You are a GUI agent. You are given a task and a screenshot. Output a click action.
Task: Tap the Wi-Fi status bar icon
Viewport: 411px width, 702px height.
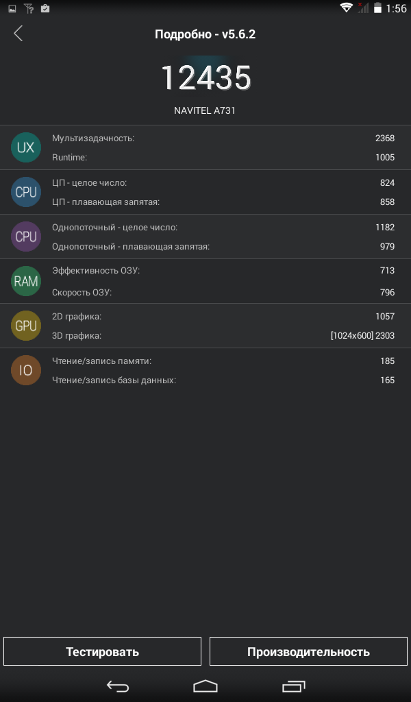tap(346, 8)
